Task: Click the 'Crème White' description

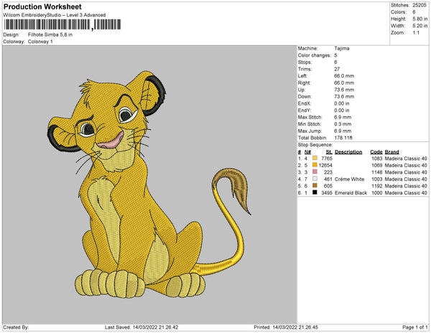Action: click(349, 179)
